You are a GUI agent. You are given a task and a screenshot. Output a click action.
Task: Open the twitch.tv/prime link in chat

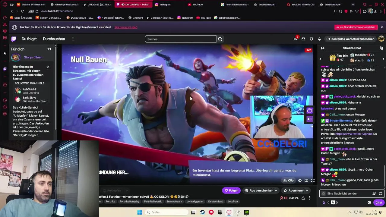tap(354, 134)
